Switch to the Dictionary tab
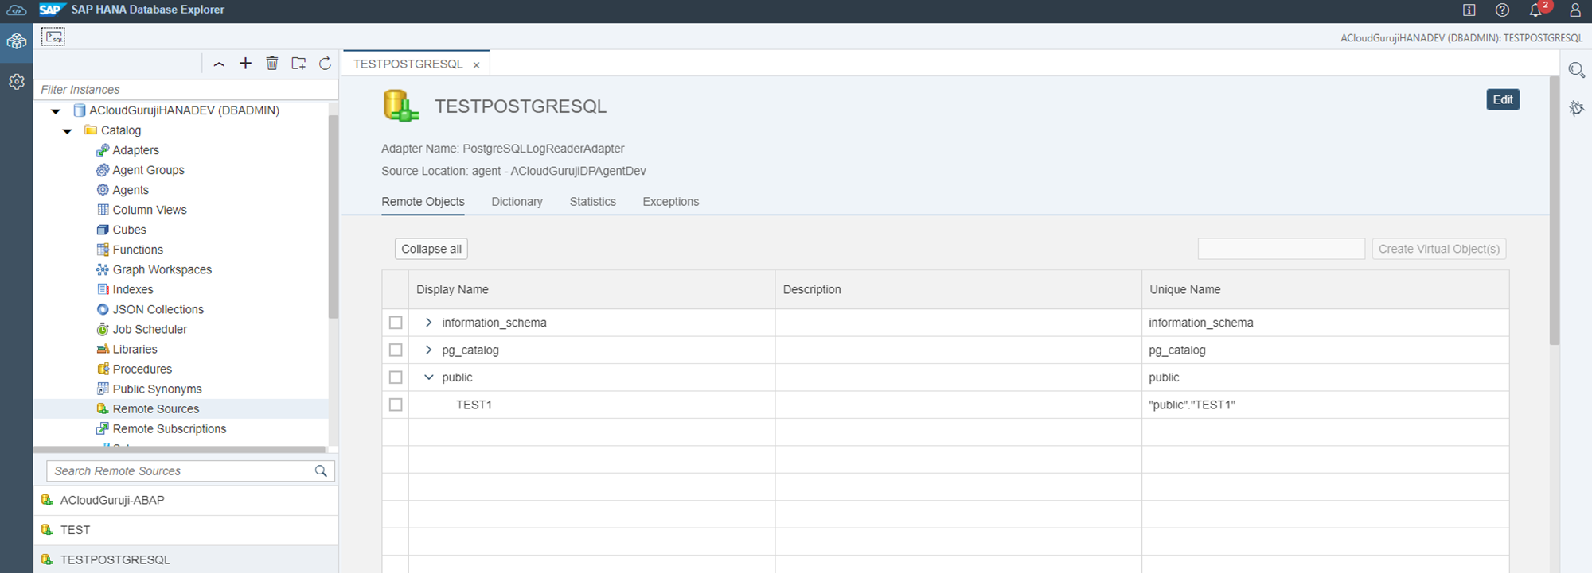Image resolution: width=1592 pixels, height=573 pixels. coord(517,202)
